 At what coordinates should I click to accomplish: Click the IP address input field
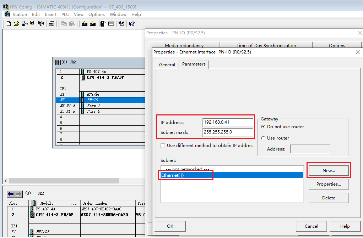click(x=228, y=122)
